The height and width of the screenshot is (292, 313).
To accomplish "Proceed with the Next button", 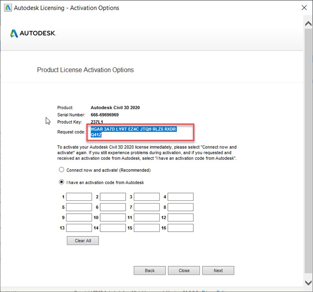I will tap(218, 270).
